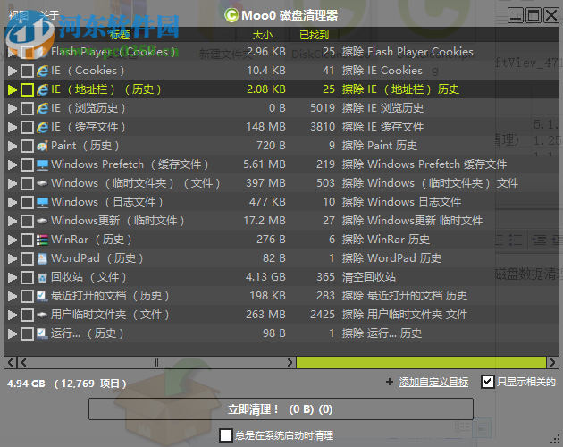Click the plus icon before 添加自定义目标

tap(390, 382)
